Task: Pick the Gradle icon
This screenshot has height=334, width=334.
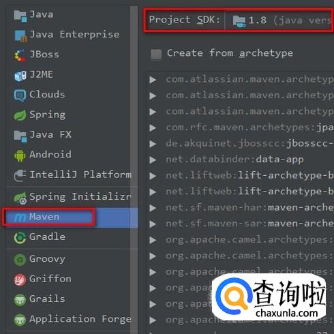Action: (20, 238)
